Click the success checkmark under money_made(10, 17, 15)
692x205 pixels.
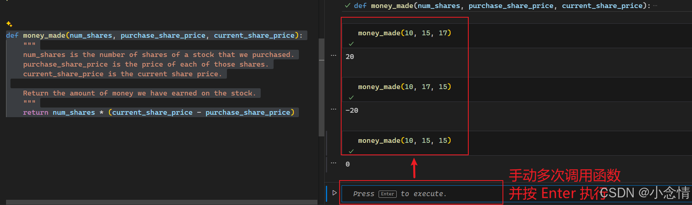(351, 97)
